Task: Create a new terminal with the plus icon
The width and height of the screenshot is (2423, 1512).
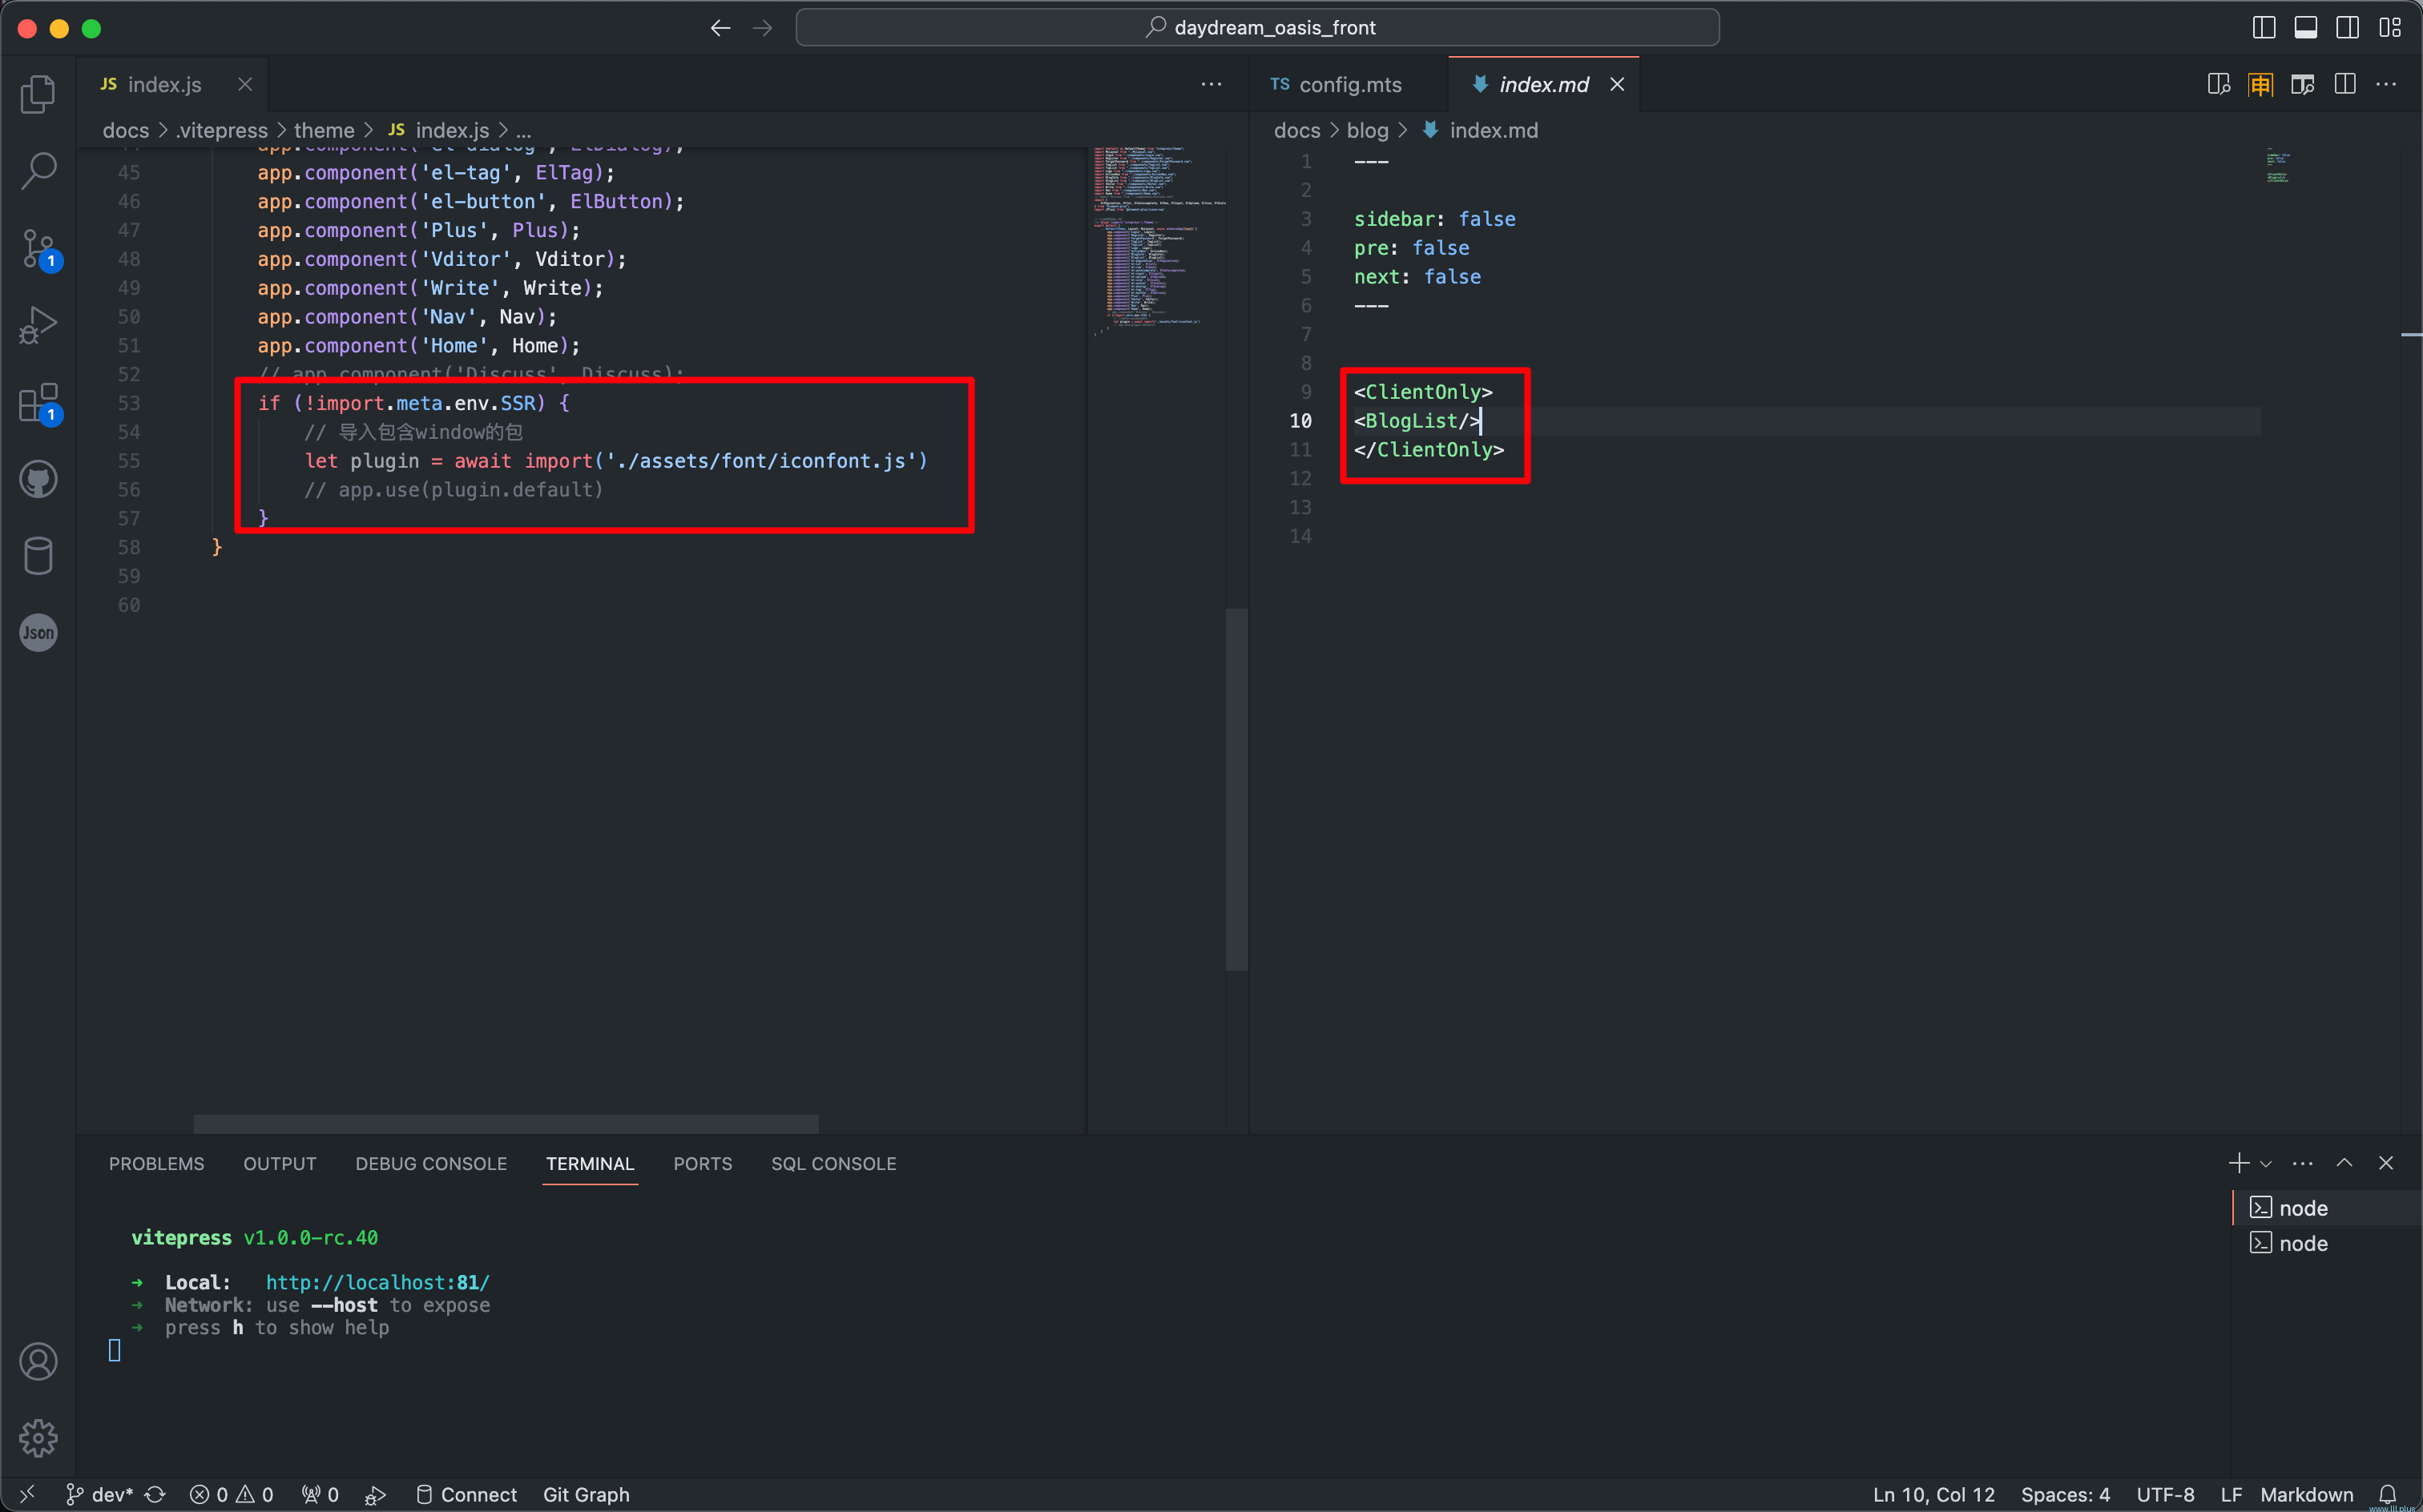Action: (x=2239, y=1163)
